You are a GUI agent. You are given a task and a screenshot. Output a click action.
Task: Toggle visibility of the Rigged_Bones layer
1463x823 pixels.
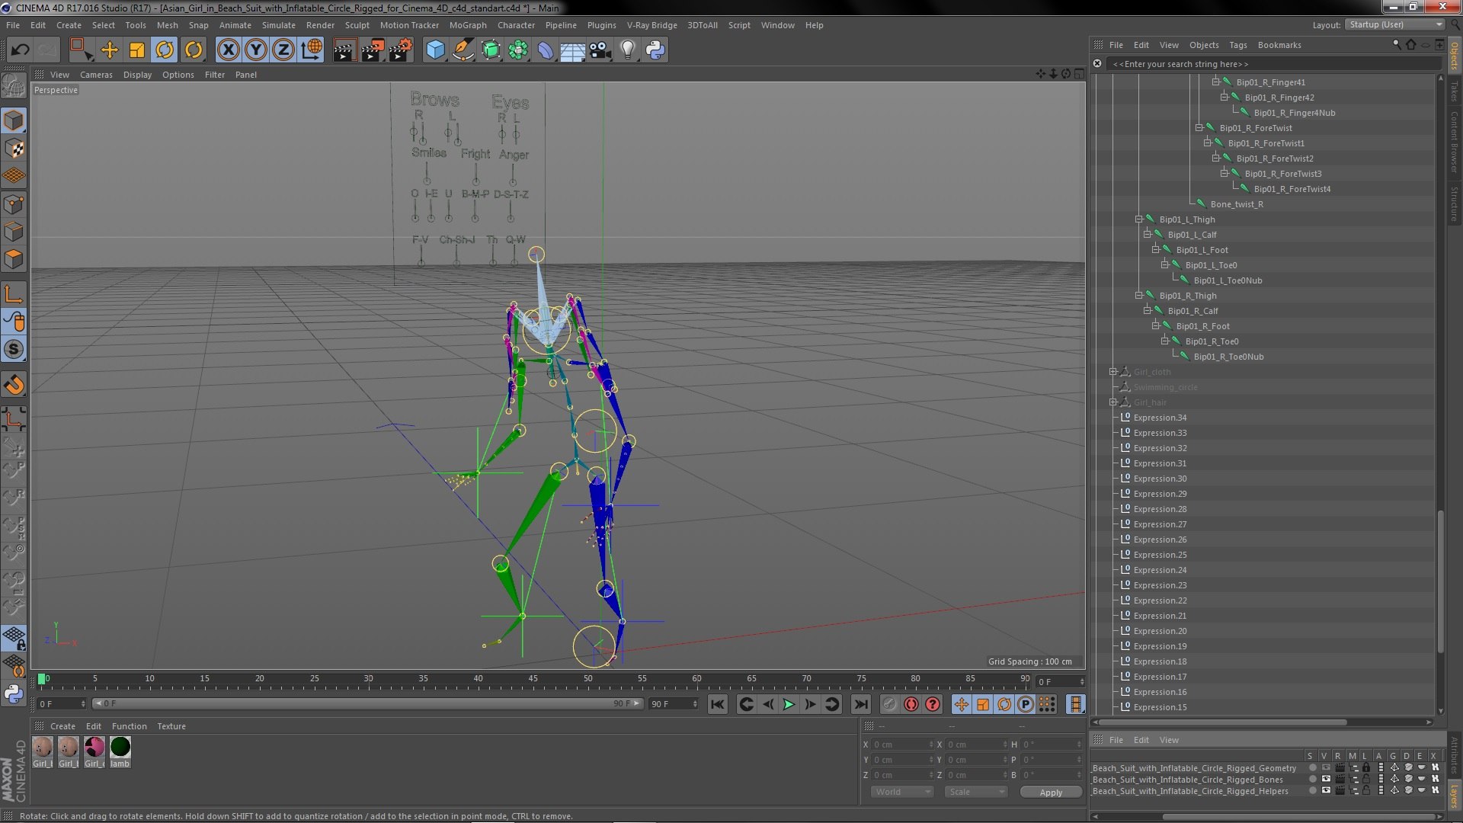(1326, 780)
